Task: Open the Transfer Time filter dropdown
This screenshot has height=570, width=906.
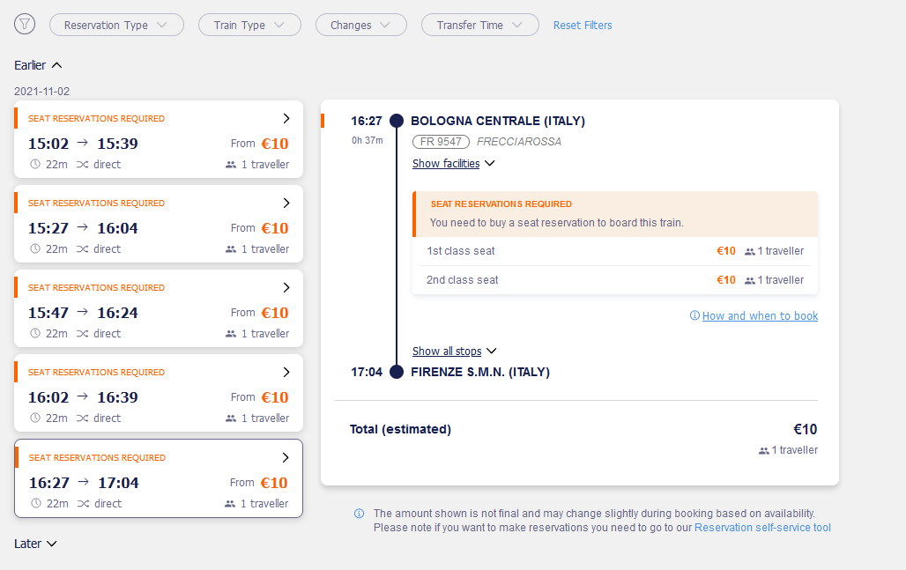Action: coord(480,25)
